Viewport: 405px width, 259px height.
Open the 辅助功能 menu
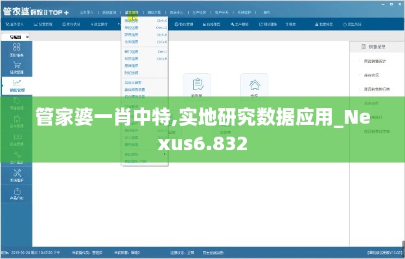pos(154,12)
